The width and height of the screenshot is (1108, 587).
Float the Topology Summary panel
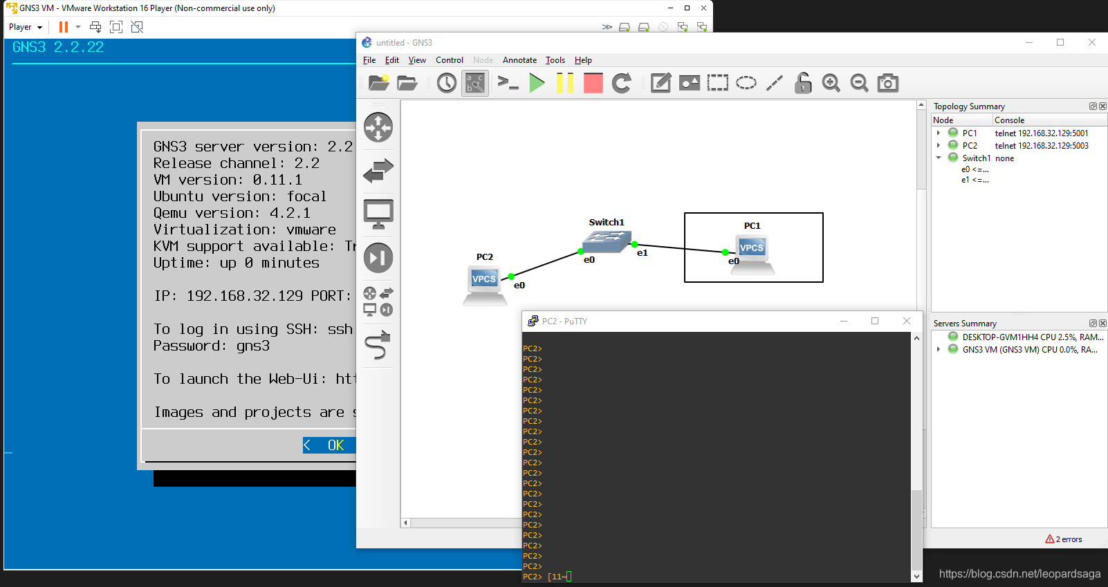click(x=1093, y=106)
